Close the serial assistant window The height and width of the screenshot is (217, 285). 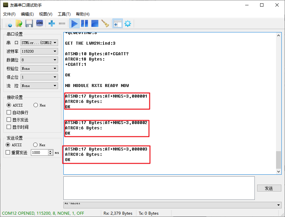tap(277, 5)
